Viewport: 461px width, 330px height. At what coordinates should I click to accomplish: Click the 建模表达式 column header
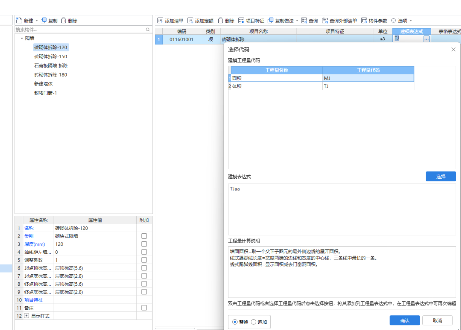click(x=411, y=31)
